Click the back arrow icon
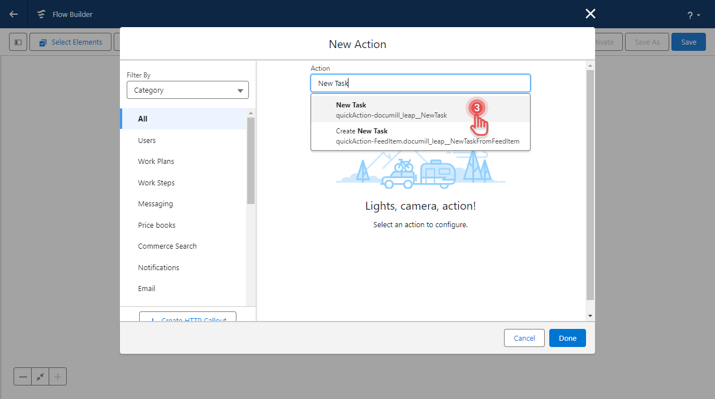The image size is (715, 399). point(12,14)
